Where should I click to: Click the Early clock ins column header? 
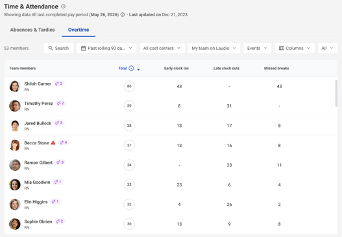177,69
